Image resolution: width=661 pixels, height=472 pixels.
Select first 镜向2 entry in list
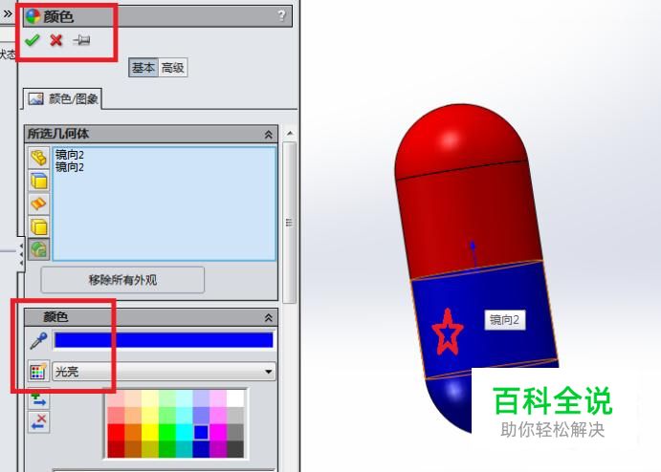point(70,155)
